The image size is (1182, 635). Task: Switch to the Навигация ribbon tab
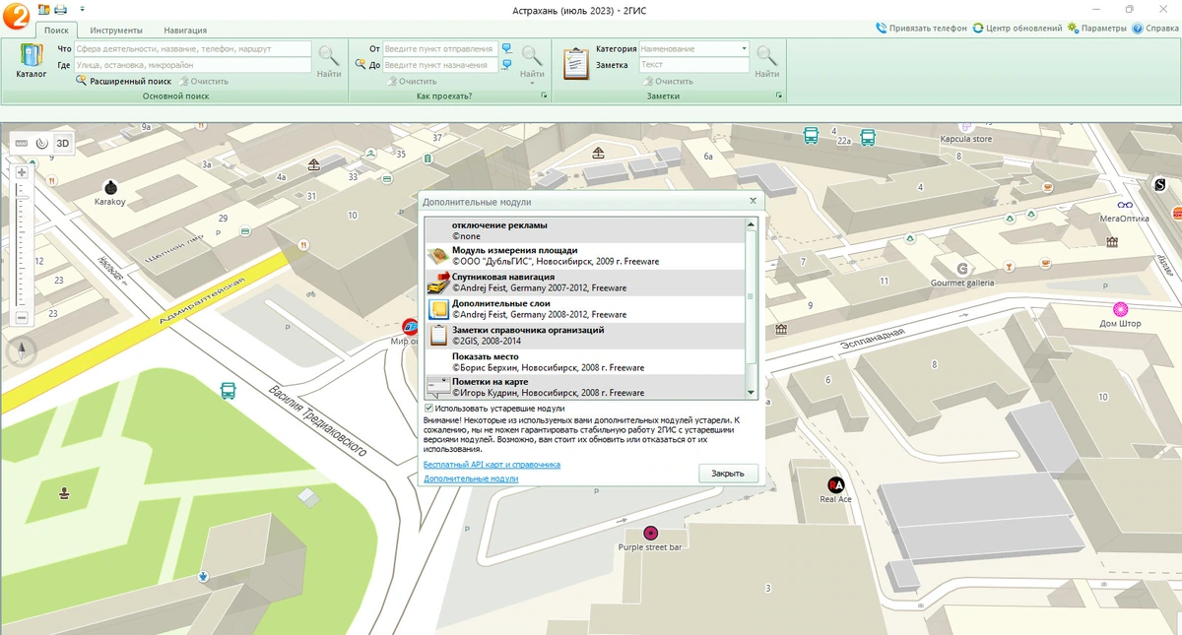point(185,30)
